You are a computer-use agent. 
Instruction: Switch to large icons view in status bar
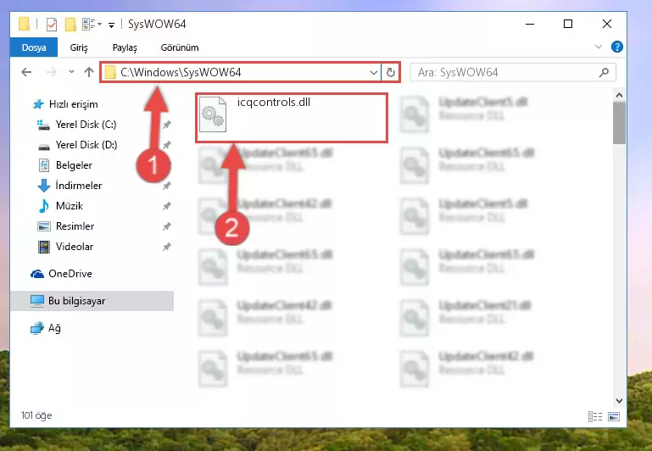[x=614, y=416]
